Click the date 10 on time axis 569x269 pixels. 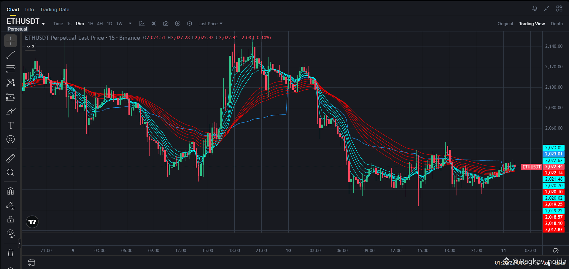click(288, 251)
